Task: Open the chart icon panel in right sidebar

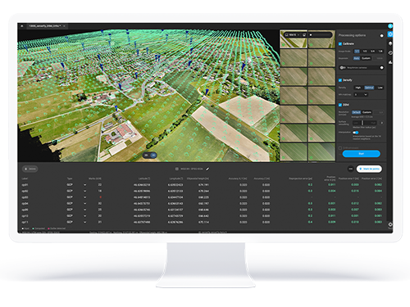Action: click(390, 62)
